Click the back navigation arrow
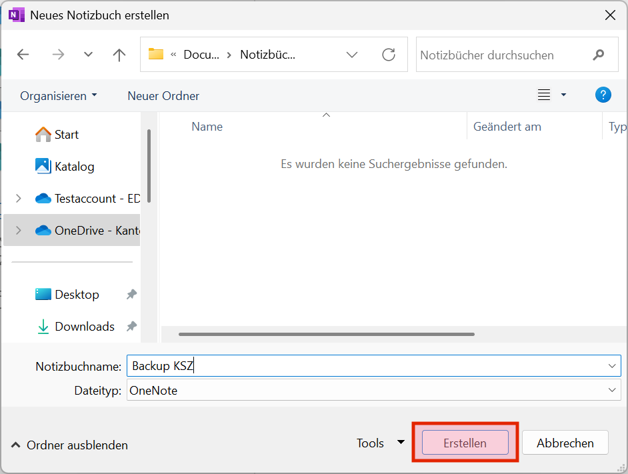The height and width of the screenshot is (474, 628). point(23,55)
